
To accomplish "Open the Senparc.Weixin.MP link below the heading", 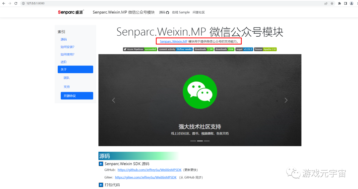I will coord(173,41).
